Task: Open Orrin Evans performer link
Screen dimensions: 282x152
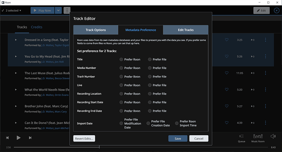Action: tap(61, 95)
